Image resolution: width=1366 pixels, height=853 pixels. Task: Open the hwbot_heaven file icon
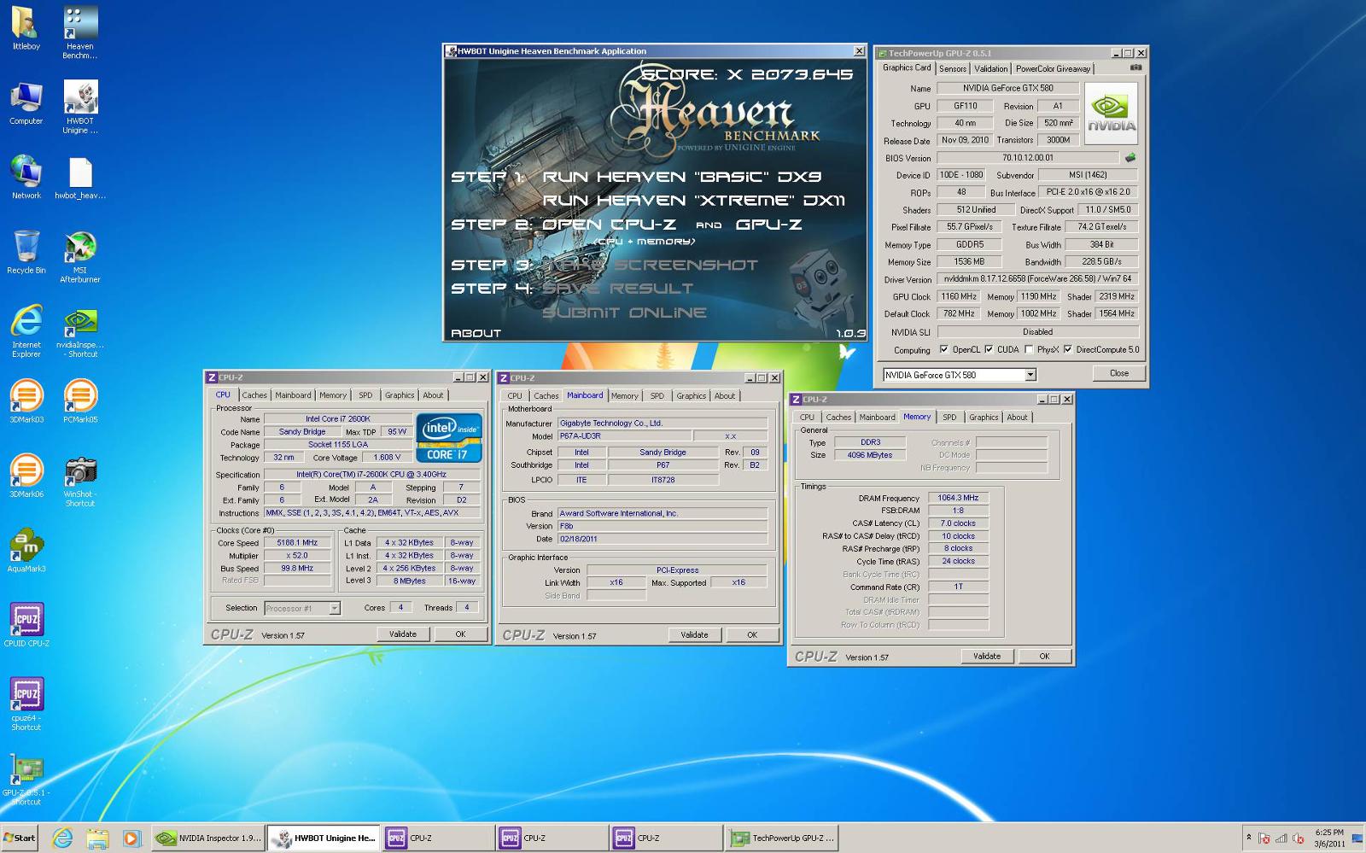point(79,178)
